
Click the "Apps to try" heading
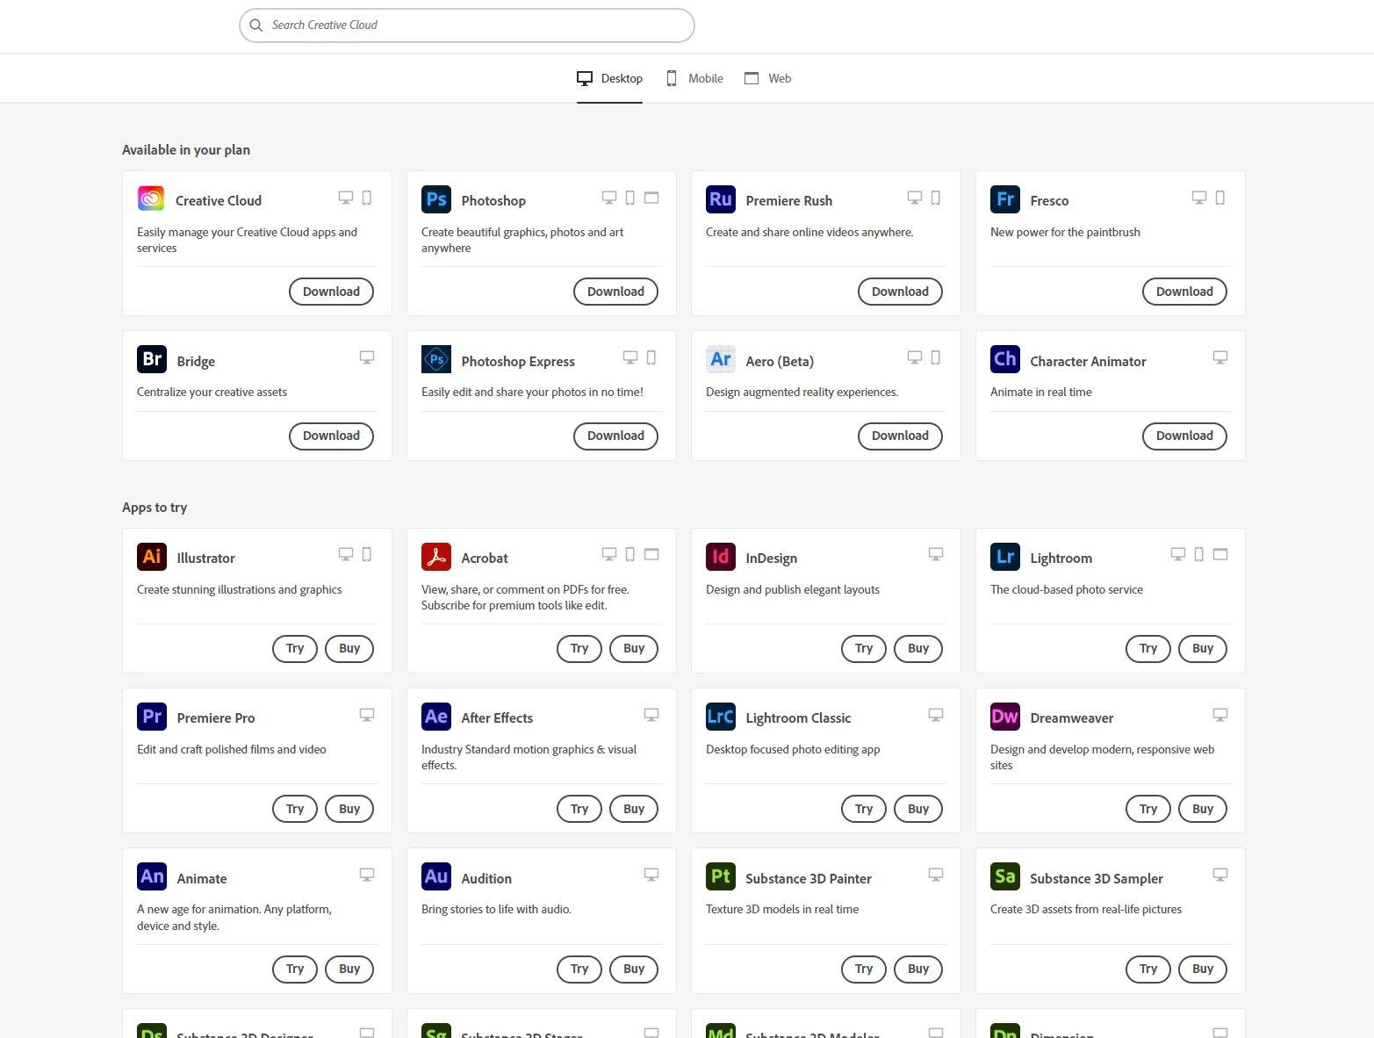click(155, 508)
